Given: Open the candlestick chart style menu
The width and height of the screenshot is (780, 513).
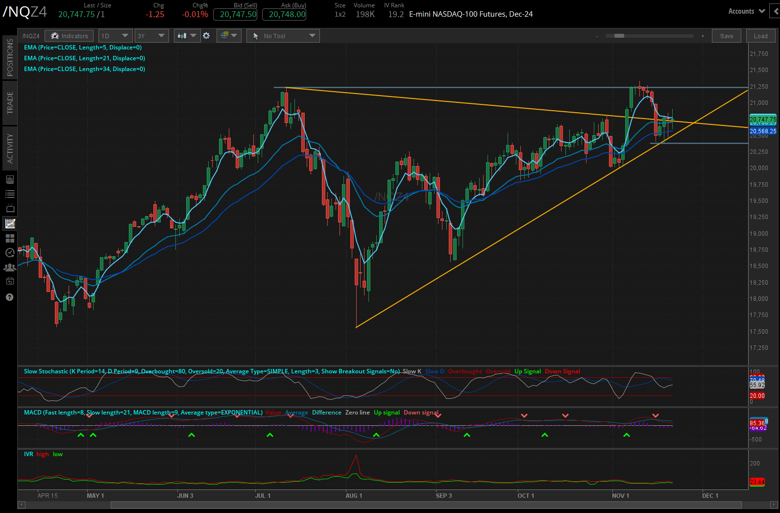Looking at the screenshot, I should click(x=187, y=36).
